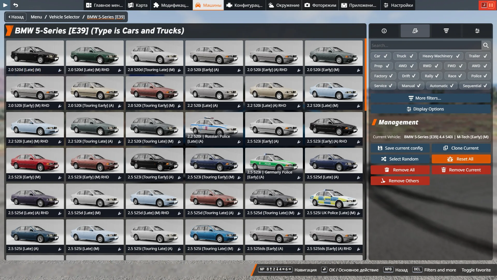
Task: Toggle the Sequential transmission filter
Action: pos(475,86)
